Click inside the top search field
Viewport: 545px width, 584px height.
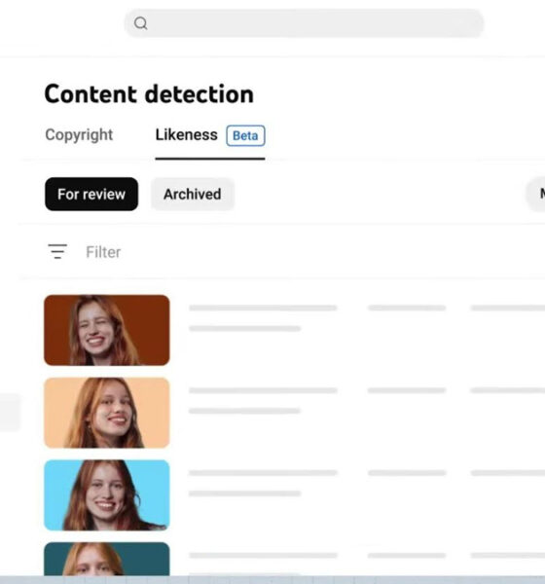pos(304,23)
